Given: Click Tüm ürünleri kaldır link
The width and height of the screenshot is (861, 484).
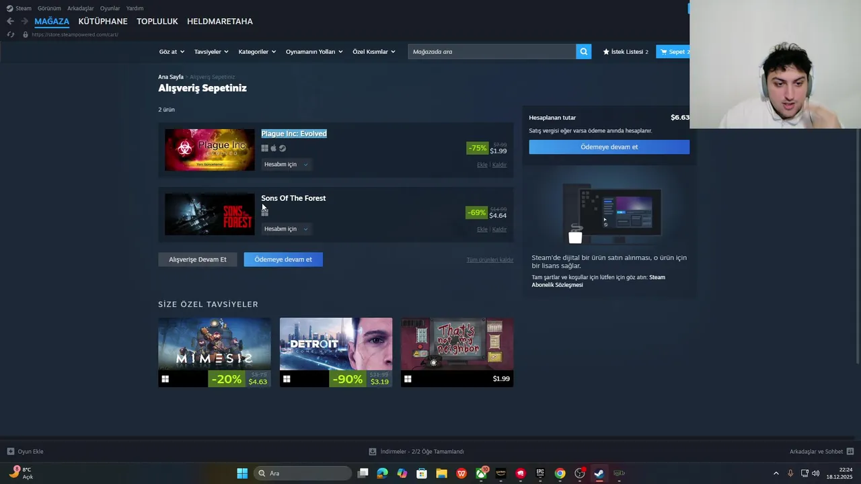Looking at the screenshot, I should pyautogui.click(x=490, y=260).
